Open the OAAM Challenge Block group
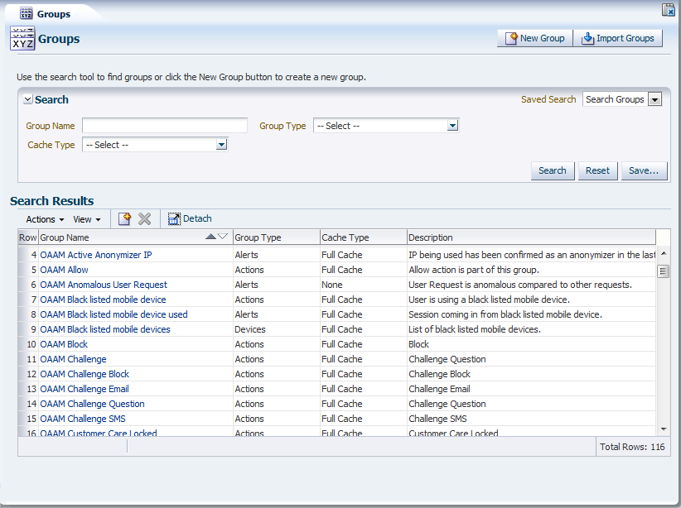The image size is (681, 508). pos(85,374)
